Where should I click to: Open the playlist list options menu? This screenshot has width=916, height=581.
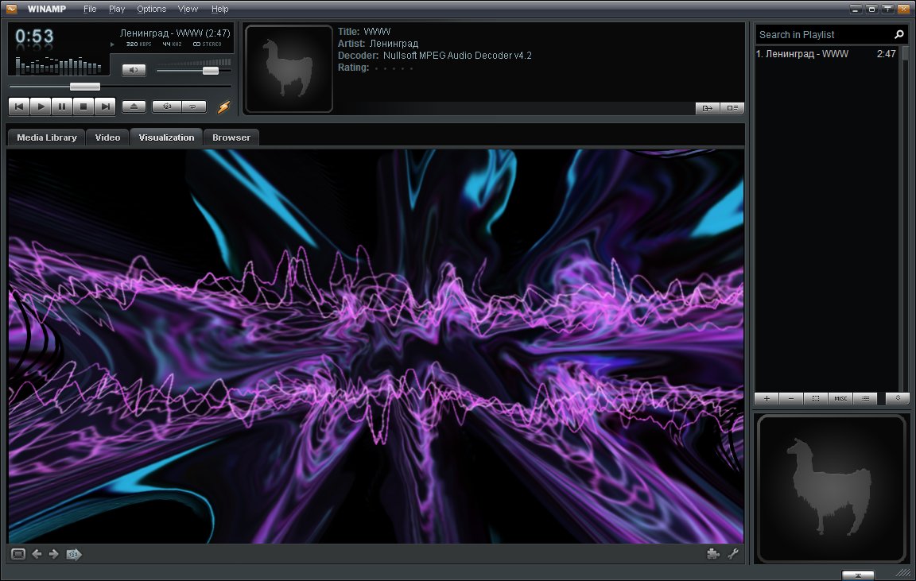(865, 398)
